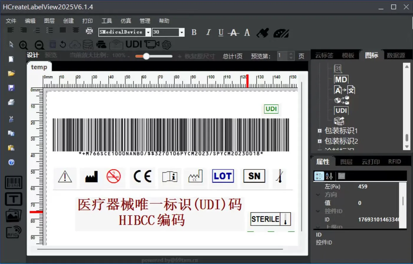The height and width of the screenshot is (264, 413).
Task: Open the camera icon in toolbar
Action: click(x=152, y=44)
